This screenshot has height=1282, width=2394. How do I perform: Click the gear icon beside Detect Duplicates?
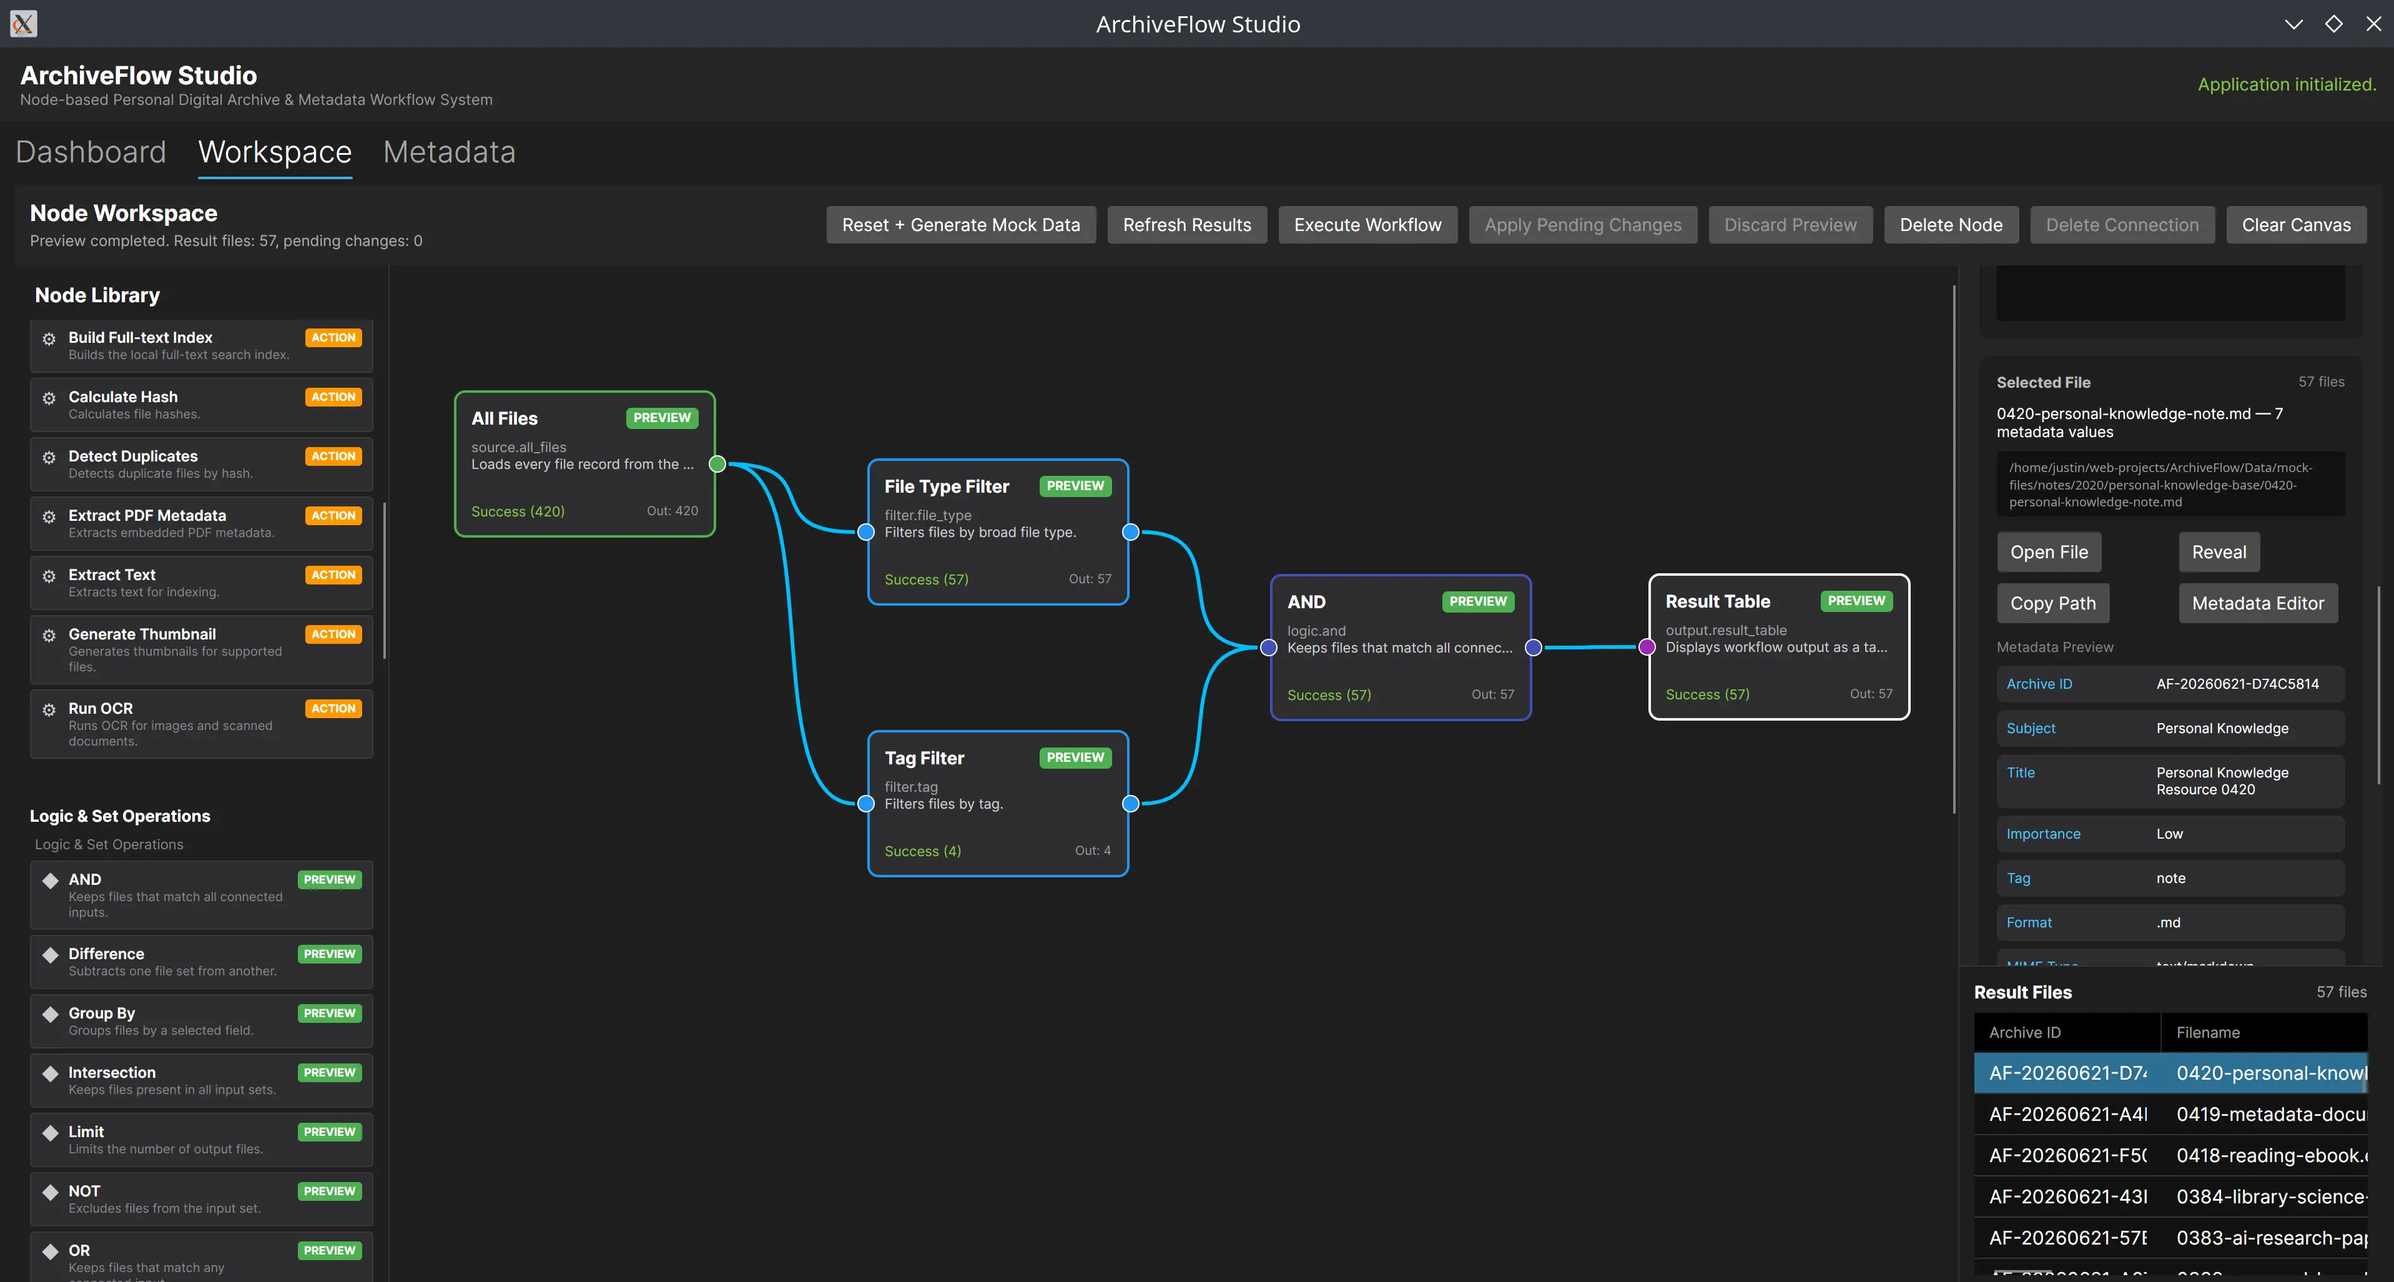[x=49, y=457]
